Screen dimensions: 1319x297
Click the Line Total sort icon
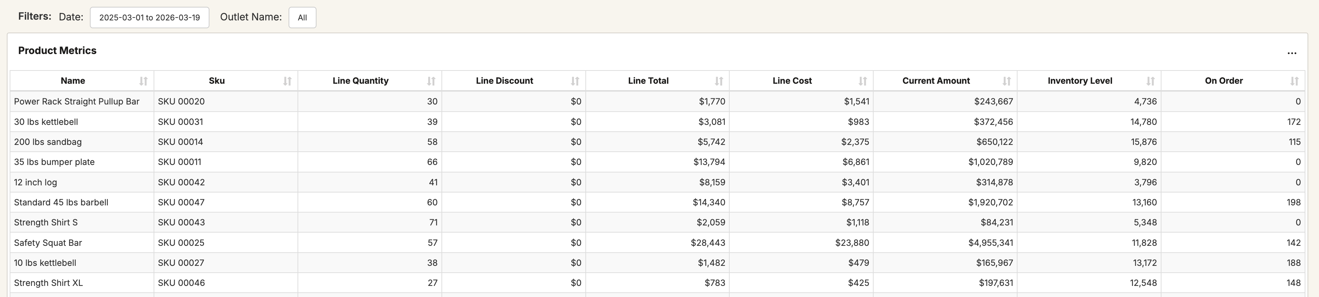pyautogui.click(x=719, y=81)
